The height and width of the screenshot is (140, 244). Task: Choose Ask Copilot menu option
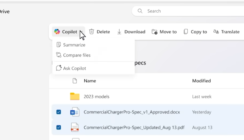(x=74, y=68)
